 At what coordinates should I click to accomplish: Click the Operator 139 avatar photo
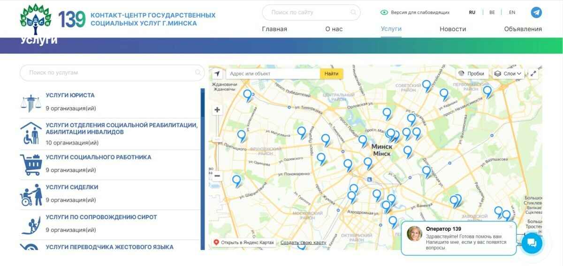414,233
